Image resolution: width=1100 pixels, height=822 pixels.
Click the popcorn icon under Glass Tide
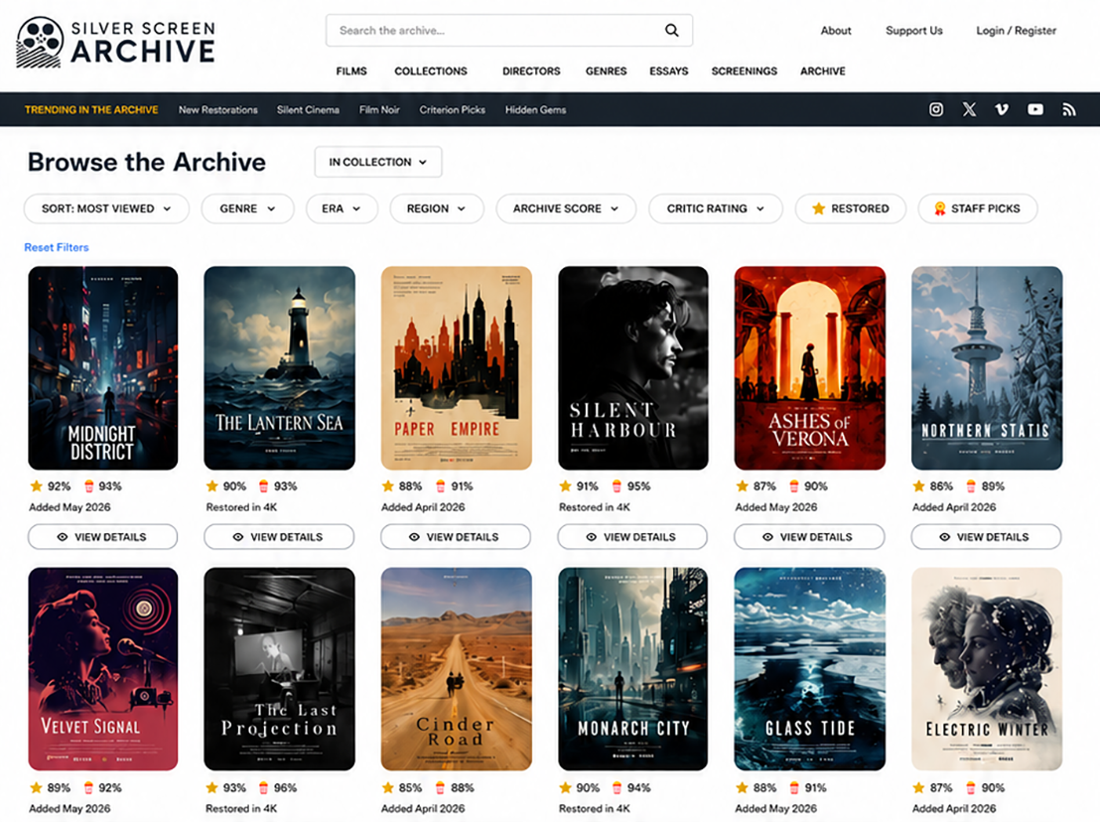pyautogui.click(x=794, y=787)
